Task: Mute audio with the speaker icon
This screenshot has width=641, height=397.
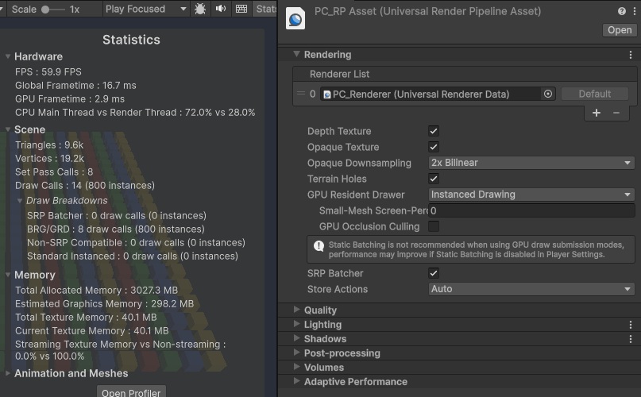Action: tap(221, 9)
